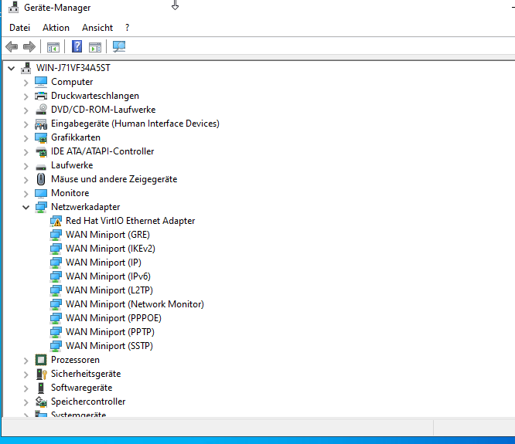Collapse the Netzwerkadapter category
Image resolution: width=515 pixels, height=444 pixels.
click(26, 207)
